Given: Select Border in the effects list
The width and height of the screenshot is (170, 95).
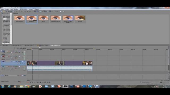Looking at the screenshot, I should click(x=5, y=19).
